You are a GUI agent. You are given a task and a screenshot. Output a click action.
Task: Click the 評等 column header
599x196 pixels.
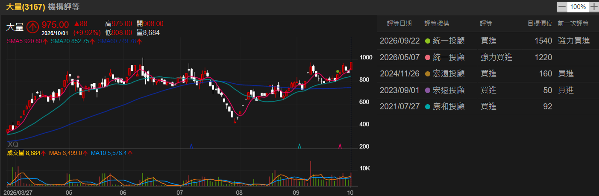(x=486, y=23)
